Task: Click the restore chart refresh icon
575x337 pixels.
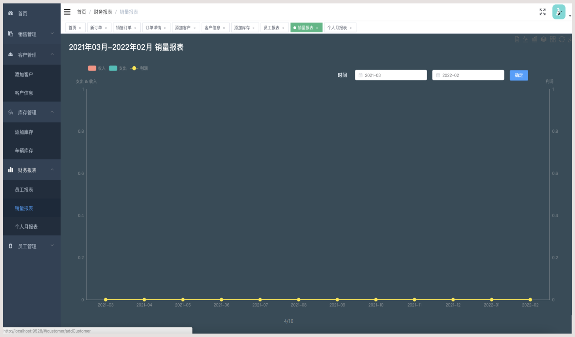Action: 562,39
